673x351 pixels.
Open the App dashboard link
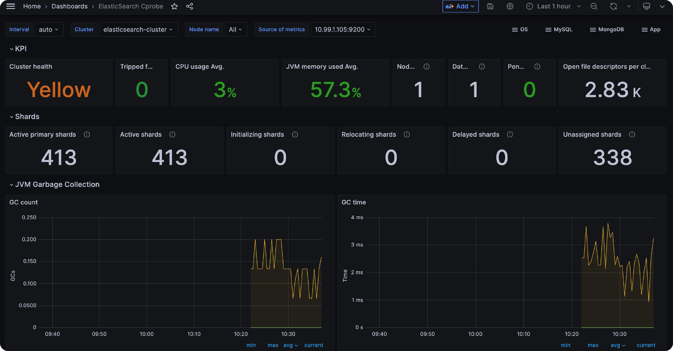(651, 29)
